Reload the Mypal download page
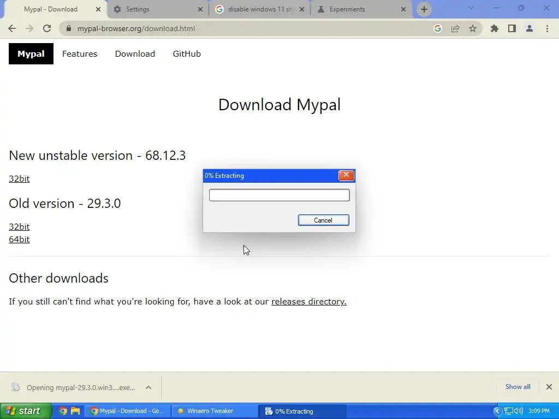 coord(47,28)
